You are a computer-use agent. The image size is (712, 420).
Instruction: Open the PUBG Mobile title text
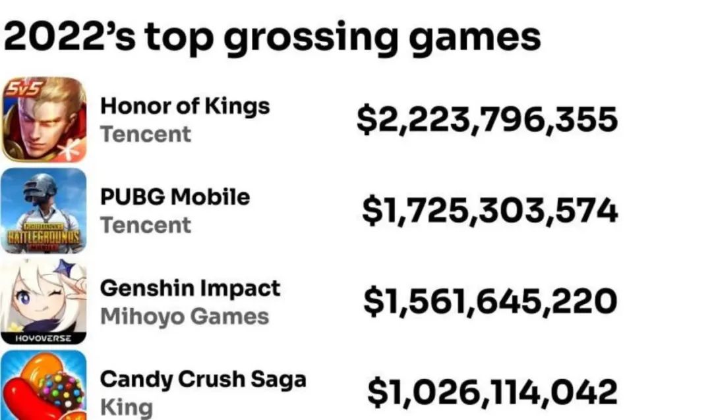point(175,197)
